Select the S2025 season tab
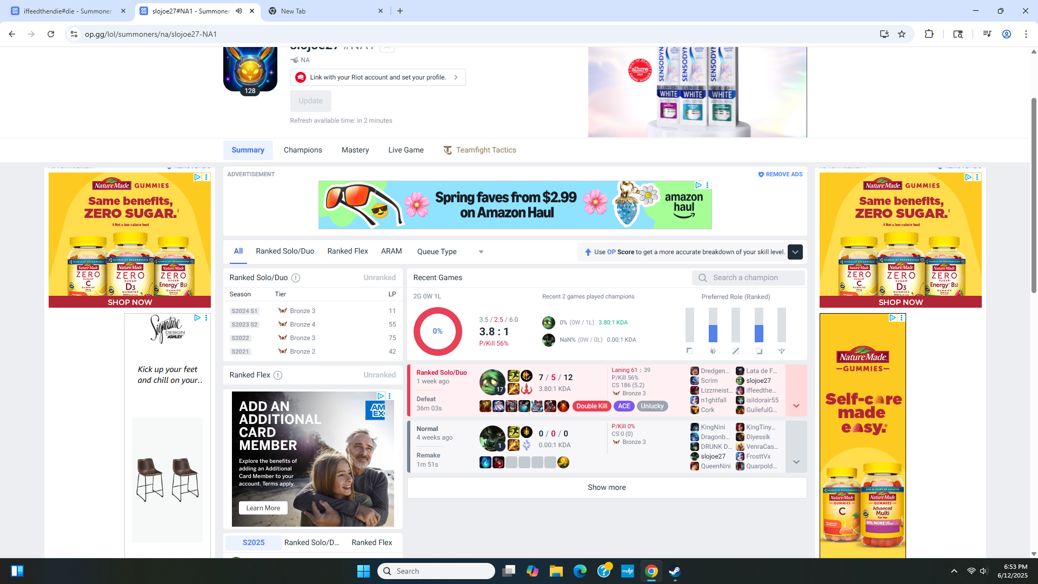1038x584 pixels. pos(254,542)
